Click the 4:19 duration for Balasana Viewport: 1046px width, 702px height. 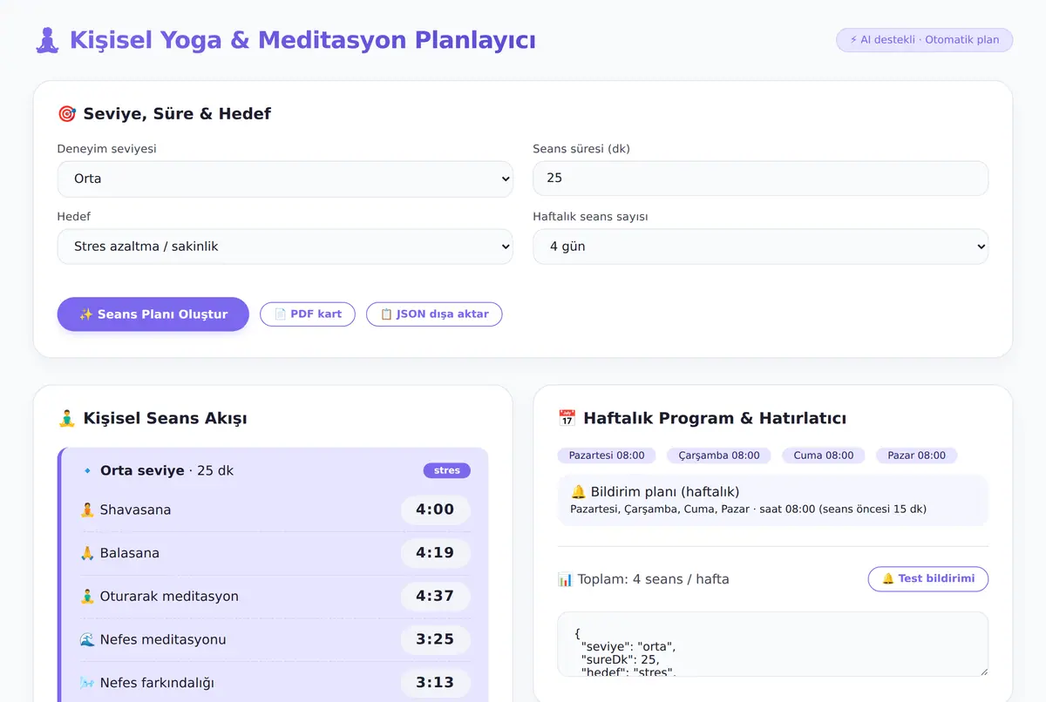tap(435, 553)
